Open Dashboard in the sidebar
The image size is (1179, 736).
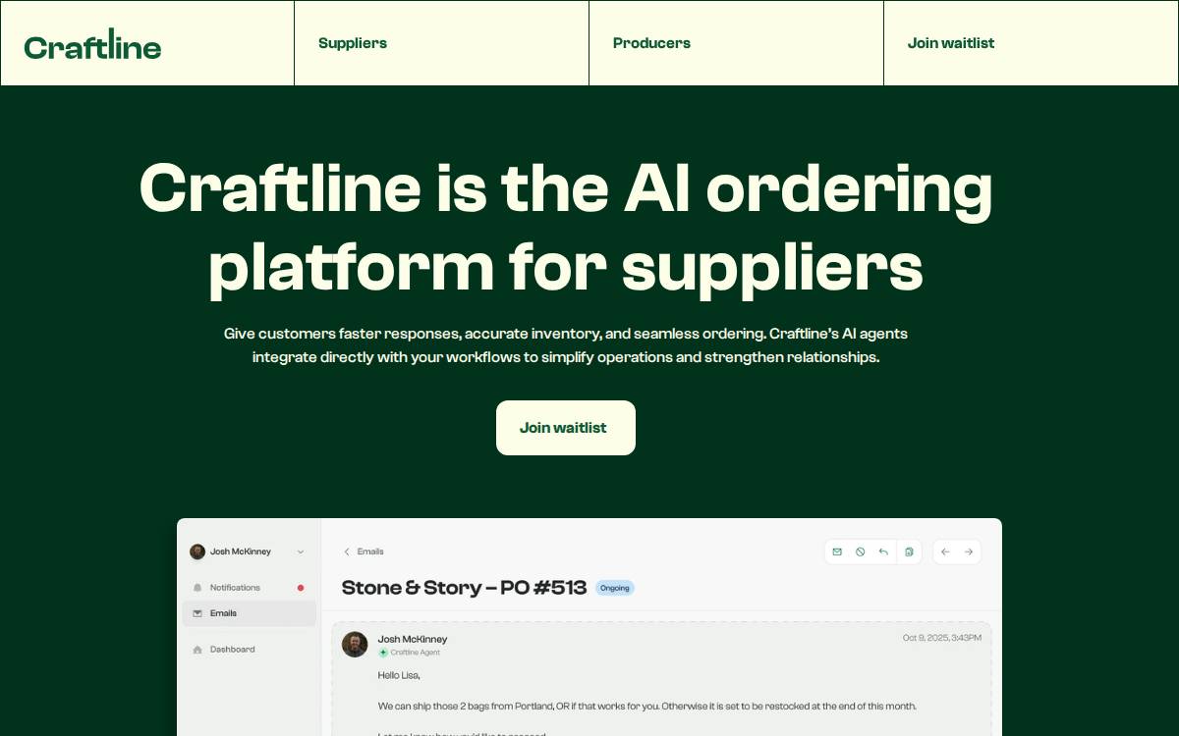tap(249, 650)
